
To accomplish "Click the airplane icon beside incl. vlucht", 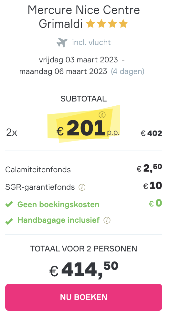I will (62, 42).
